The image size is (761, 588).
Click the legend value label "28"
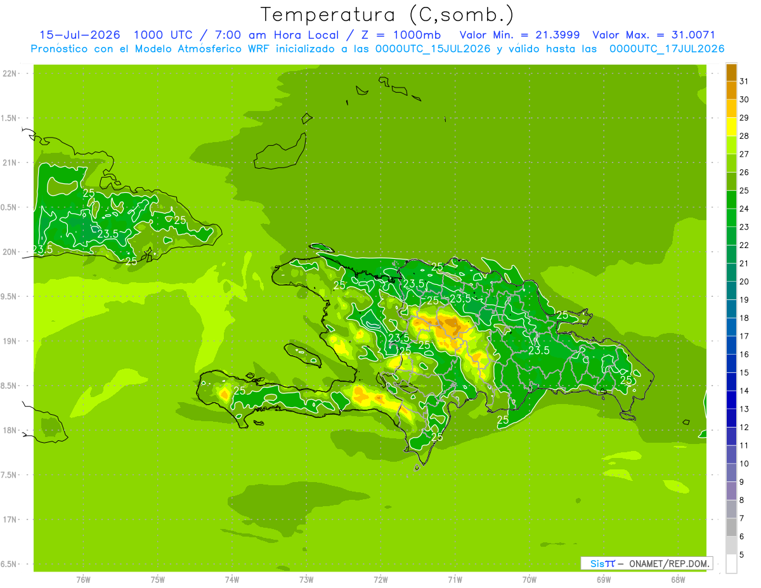pos(744,136)
